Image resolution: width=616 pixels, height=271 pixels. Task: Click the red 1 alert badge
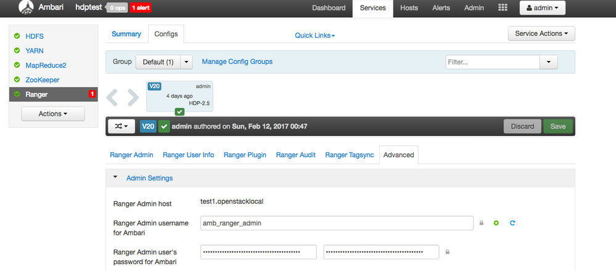[141, 8]
